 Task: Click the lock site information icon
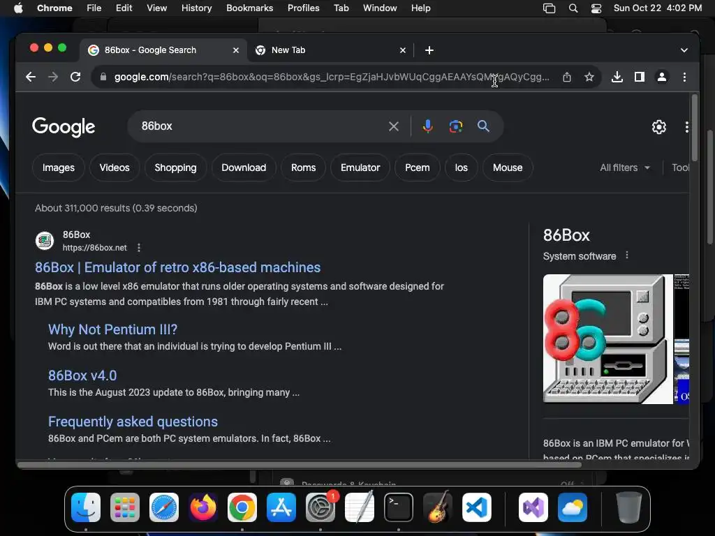[103, 77]
